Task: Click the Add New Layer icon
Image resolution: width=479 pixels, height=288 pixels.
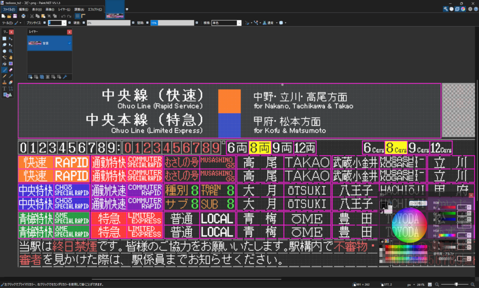Action: [30, 77]
